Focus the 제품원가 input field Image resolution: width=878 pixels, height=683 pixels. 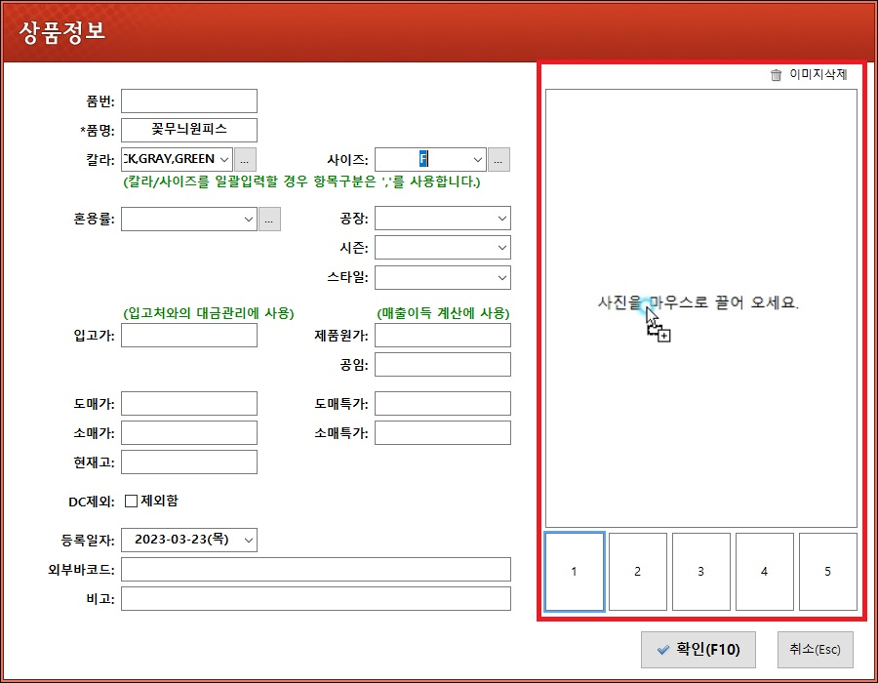[x=442, y=336]
